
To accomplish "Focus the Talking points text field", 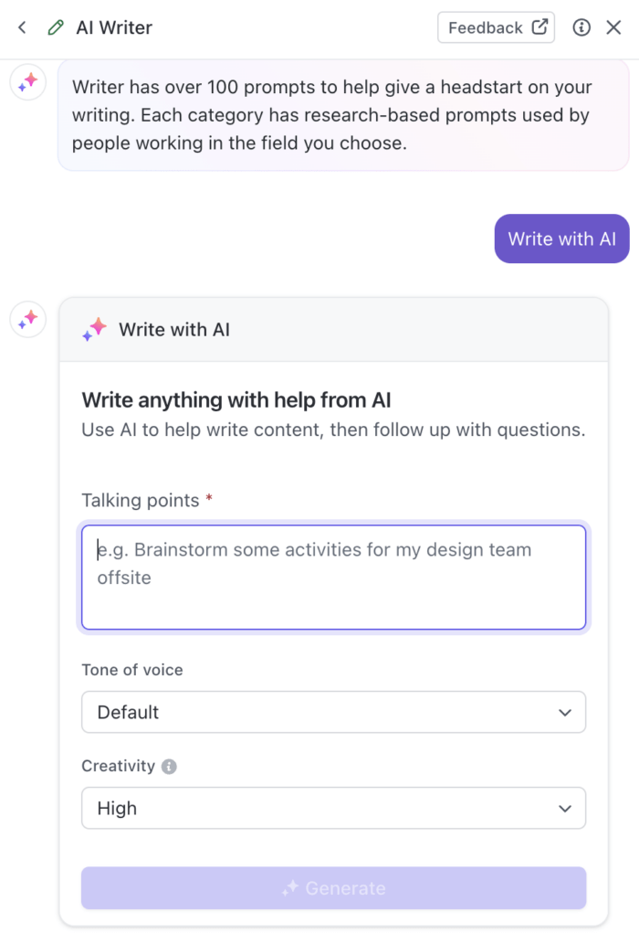I will 334,576.
